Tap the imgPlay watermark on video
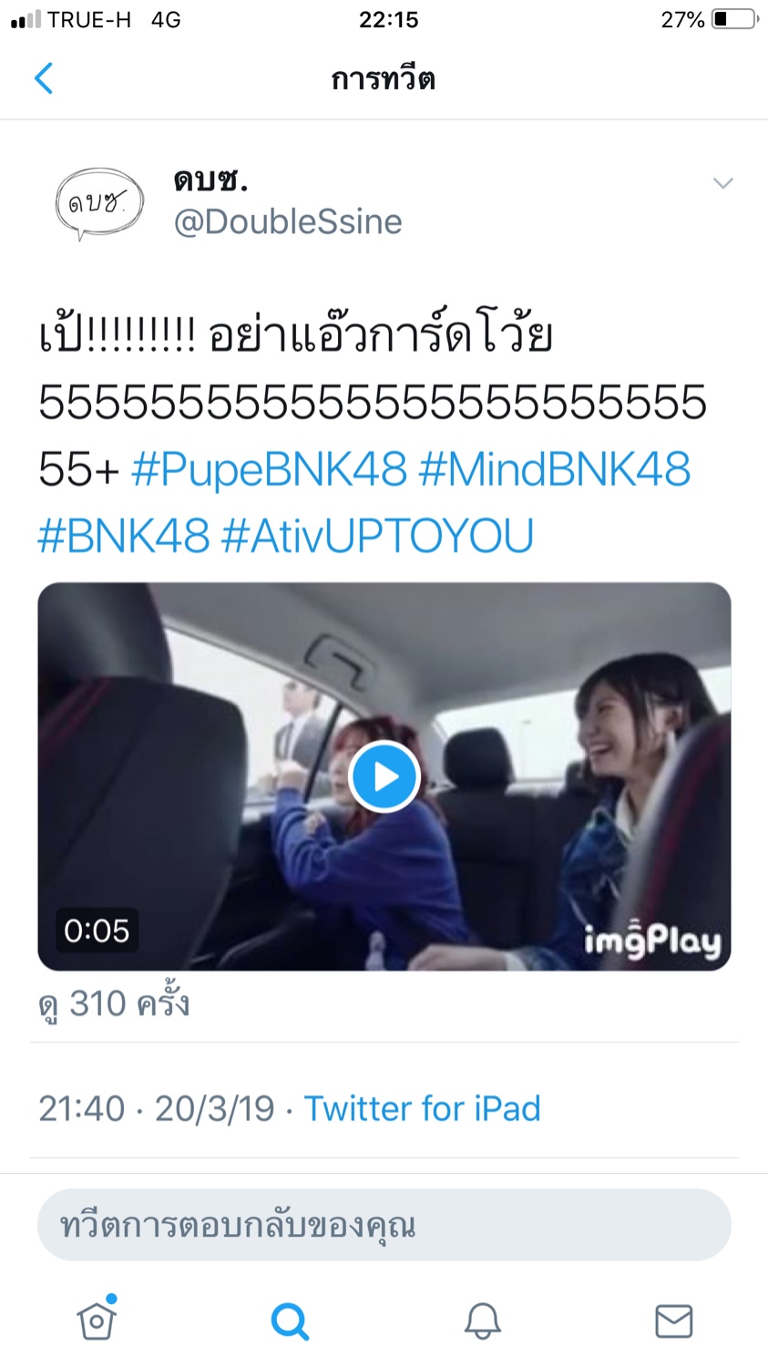Viewport: 768px width, 1367px height. point(652,941)
